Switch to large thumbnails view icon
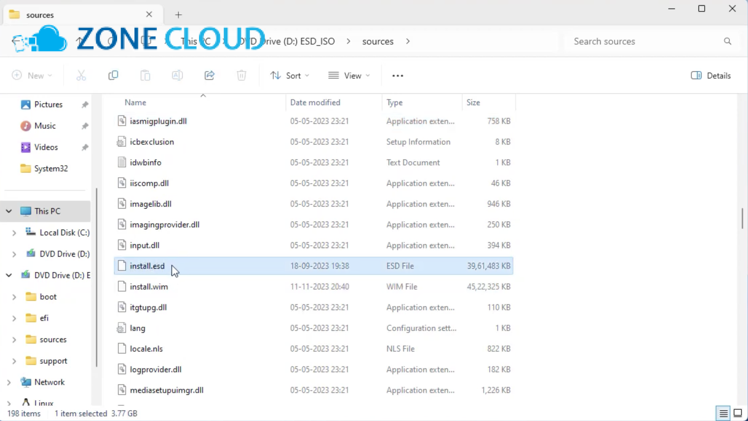Image resolution: width=748 pixels, height=421 pixels. [738, 413]
